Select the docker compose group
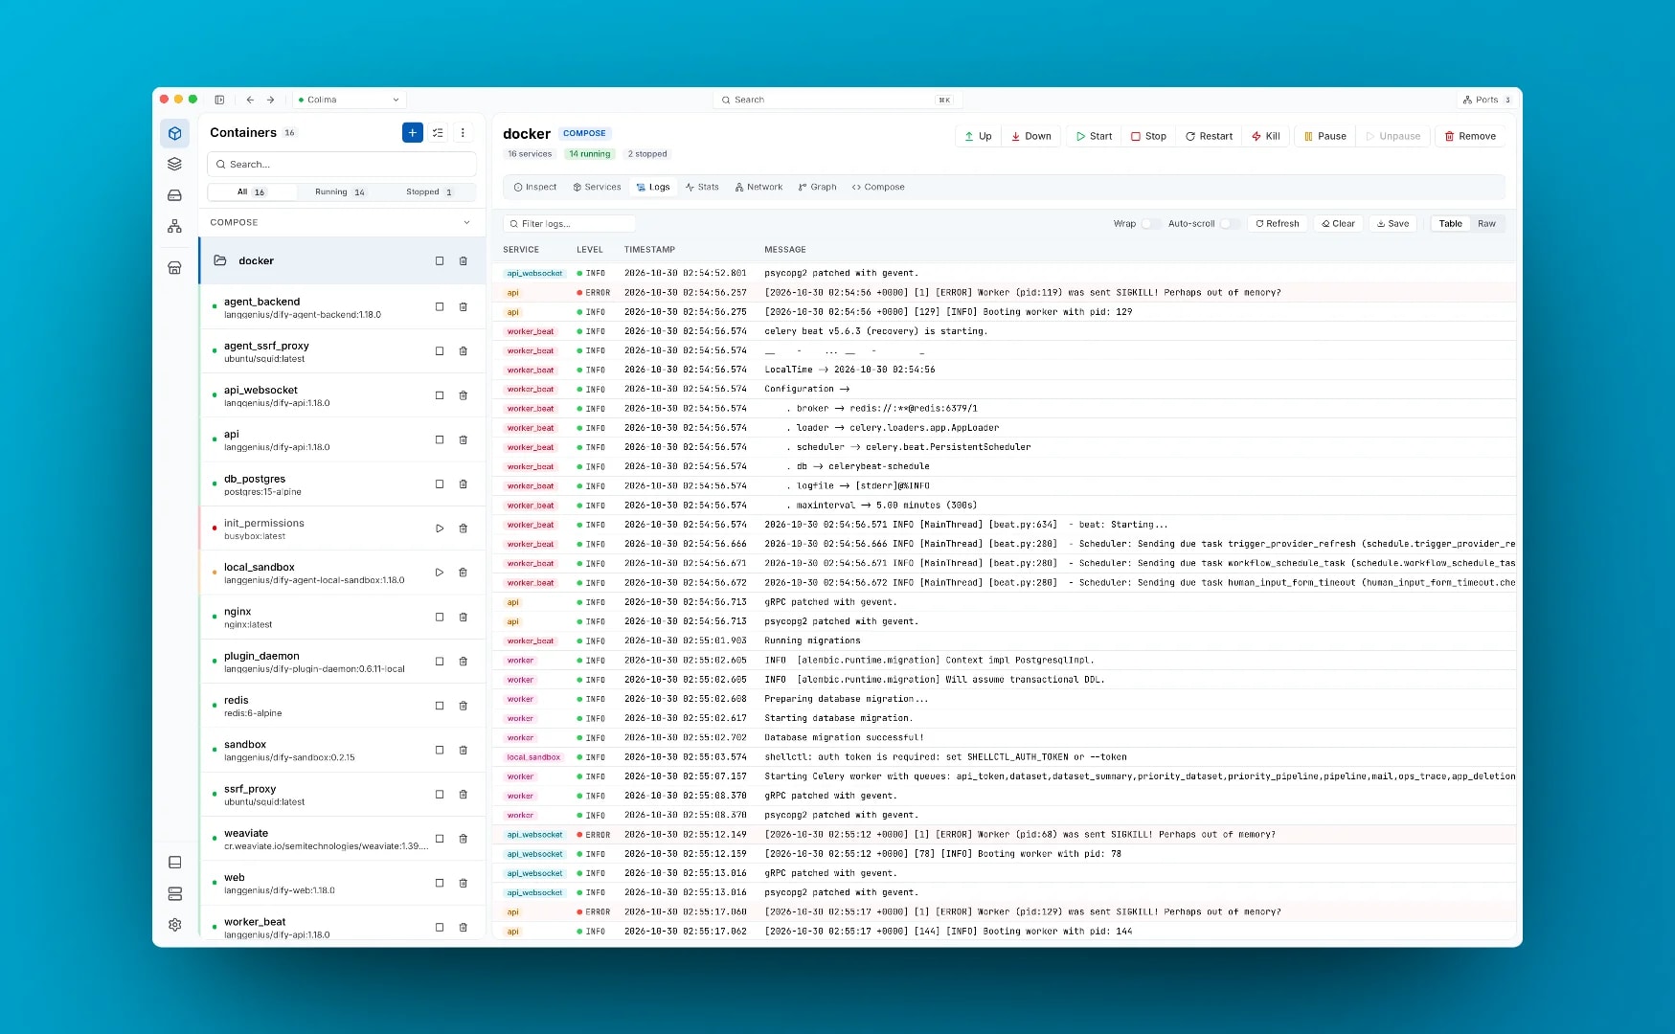 pyautogui.click(x=343, y=260)
